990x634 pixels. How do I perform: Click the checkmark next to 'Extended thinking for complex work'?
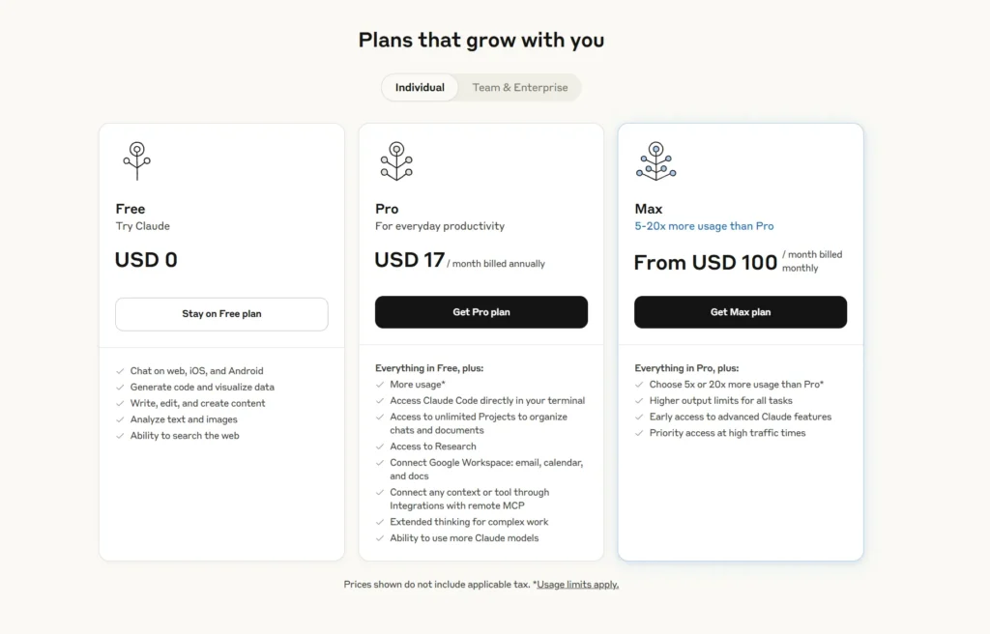tap(378, 522)
